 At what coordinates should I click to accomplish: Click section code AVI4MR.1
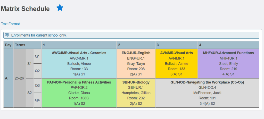coord(176,58)
